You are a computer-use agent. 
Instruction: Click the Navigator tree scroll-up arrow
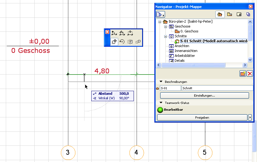[250, 22]
